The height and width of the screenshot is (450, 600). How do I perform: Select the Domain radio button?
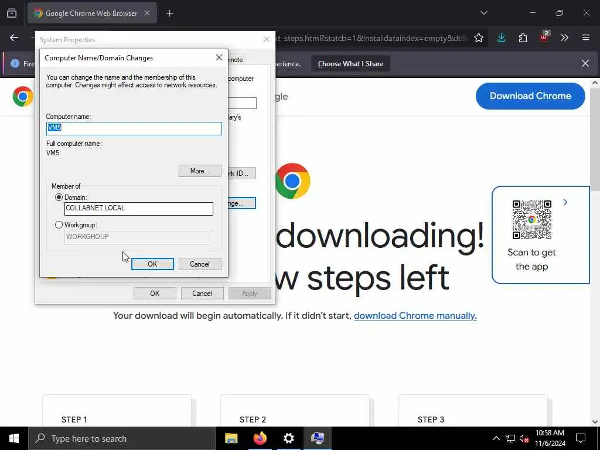[59, 197]
